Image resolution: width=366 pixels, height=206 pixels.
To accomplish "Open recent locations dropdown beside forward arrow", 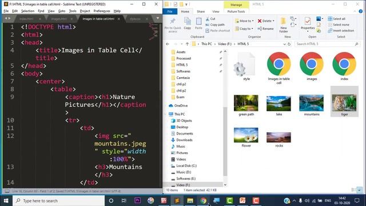I will pyautogui.click(x=182, y=44).
